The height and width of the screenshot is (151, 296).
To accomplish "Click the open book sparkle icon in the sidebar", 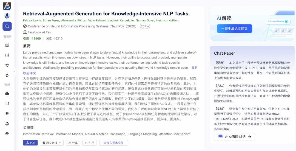I will click(7, 55).
